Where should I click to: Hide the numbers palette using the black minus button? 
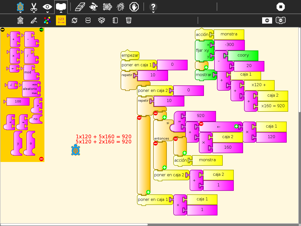[x=3, y=30]
